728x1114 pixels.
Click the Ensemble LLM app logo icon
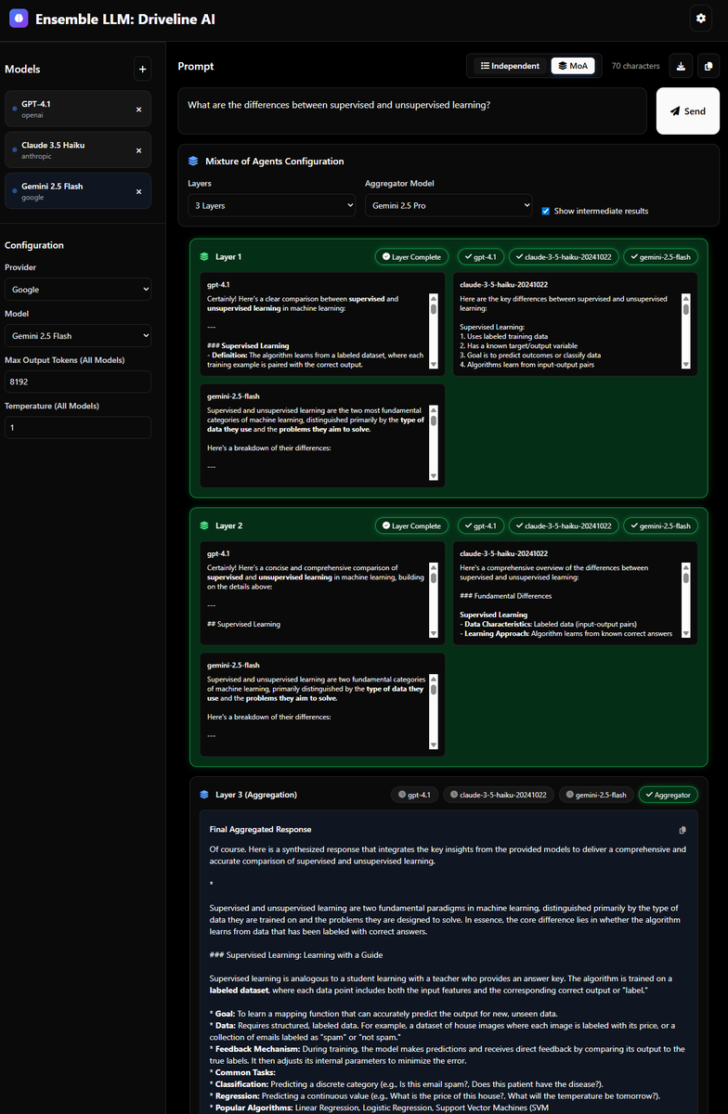[18, 19]
